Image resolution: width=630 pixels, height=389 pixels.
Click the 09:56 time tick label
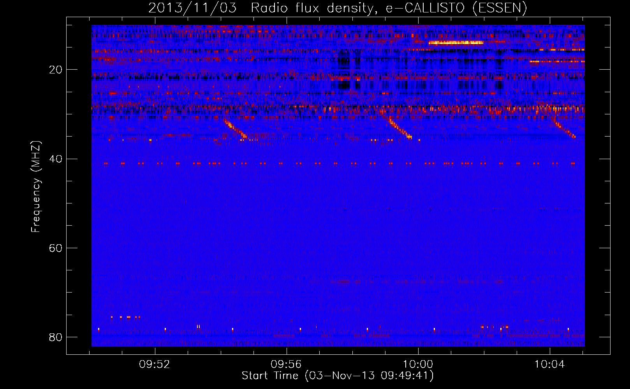tap(287, 364)
